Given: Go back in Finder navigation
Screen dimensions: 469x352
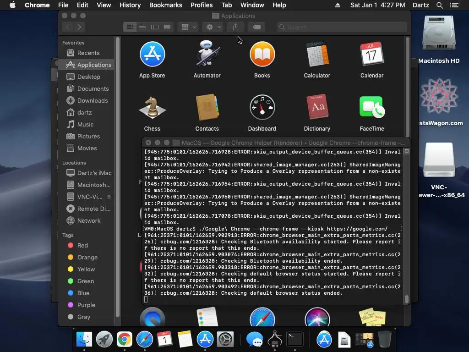Looking at the screenshot, I should (x=68, y=27).
